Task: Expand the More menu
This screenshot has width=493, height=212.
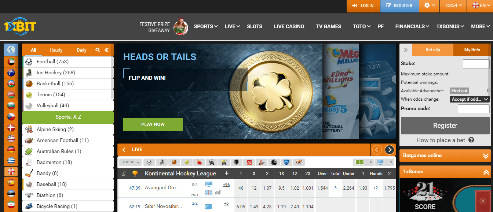Action: 481,26
